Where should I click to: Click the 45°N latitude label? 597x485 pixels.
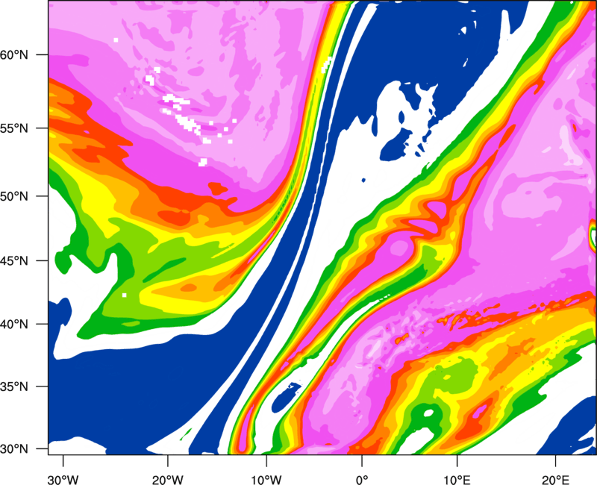coord(13,261)
